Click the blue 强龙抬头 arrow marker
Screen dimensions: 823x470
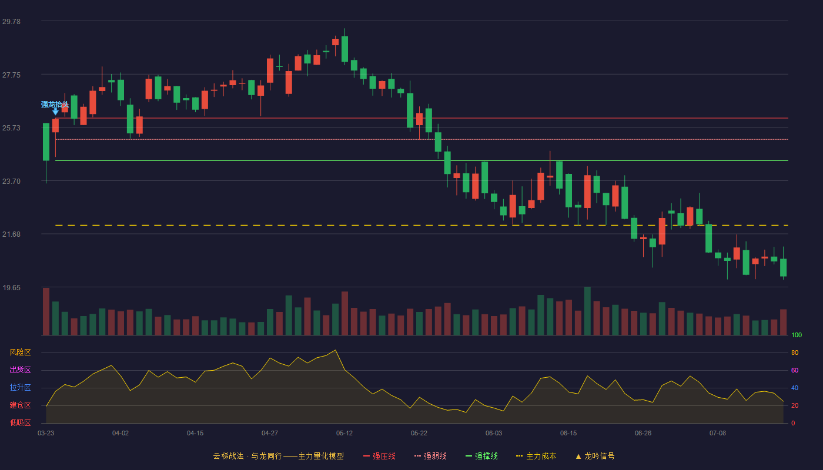tap(55, 111)
